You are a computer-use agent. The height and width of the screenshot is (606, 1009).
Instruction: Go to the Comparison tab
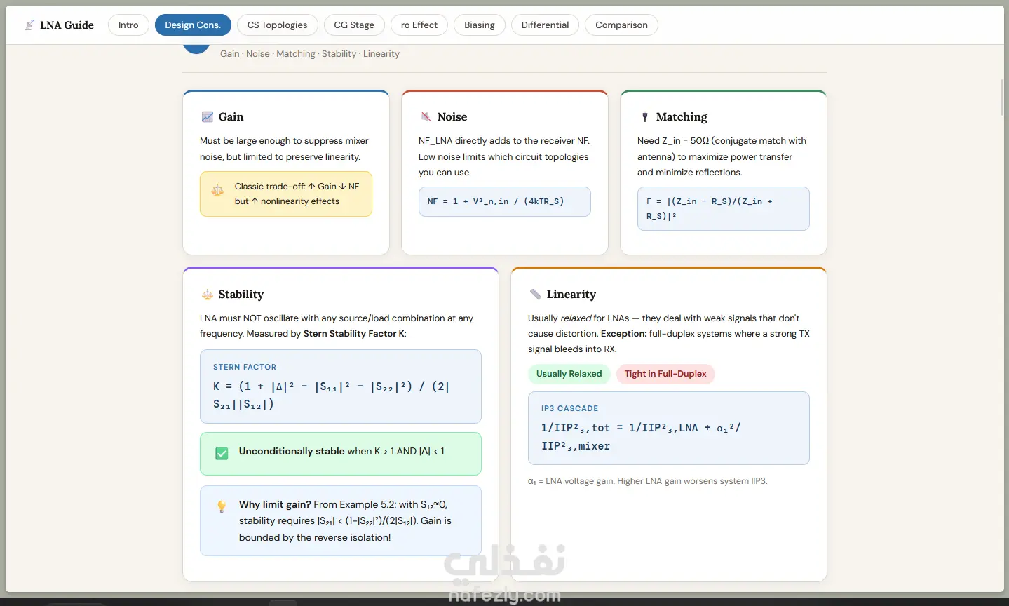(621, 25)
